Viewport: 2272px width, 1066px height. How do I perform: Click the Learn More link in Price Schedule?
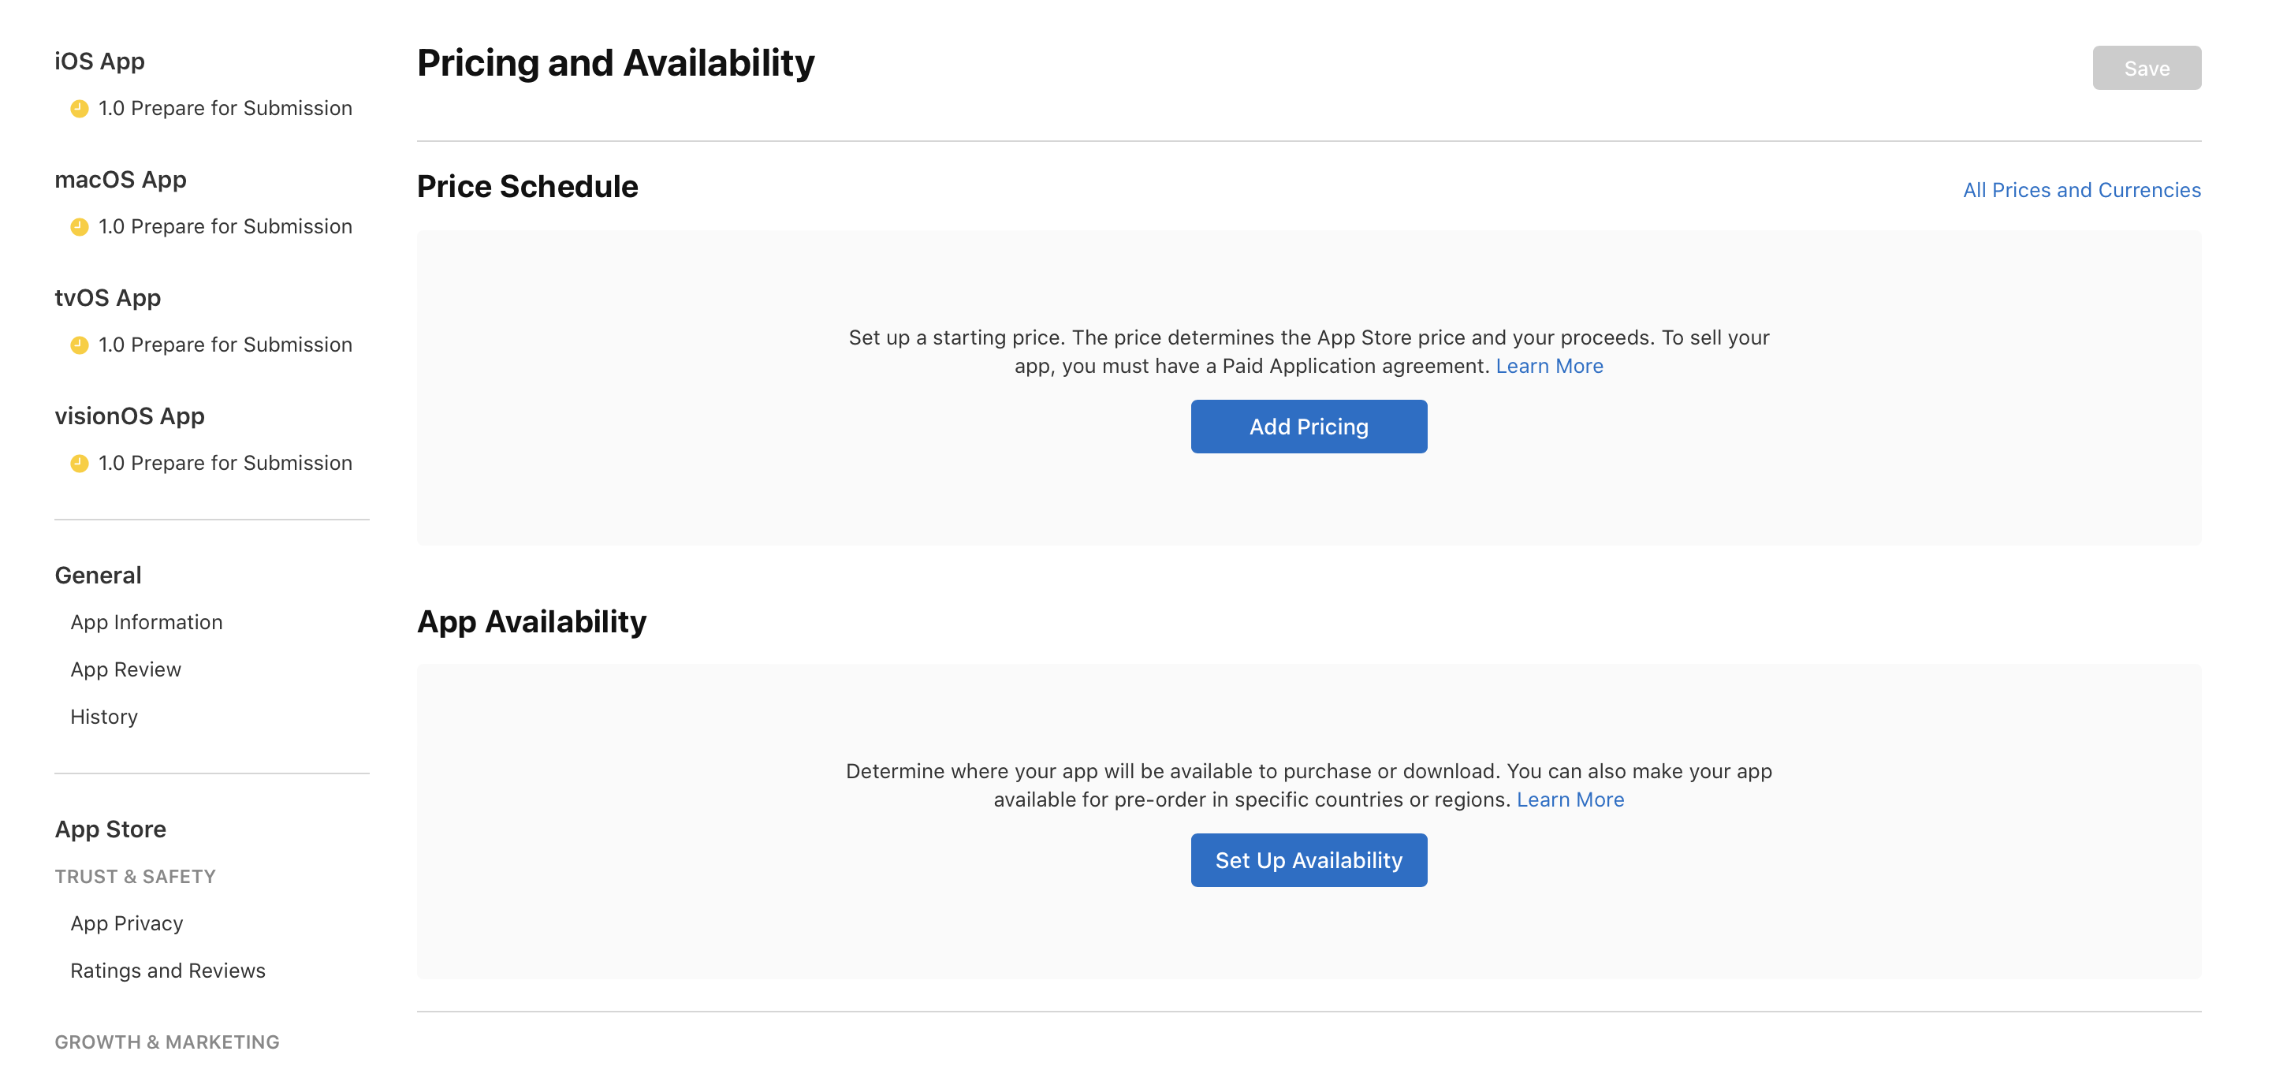[1551, 365]
